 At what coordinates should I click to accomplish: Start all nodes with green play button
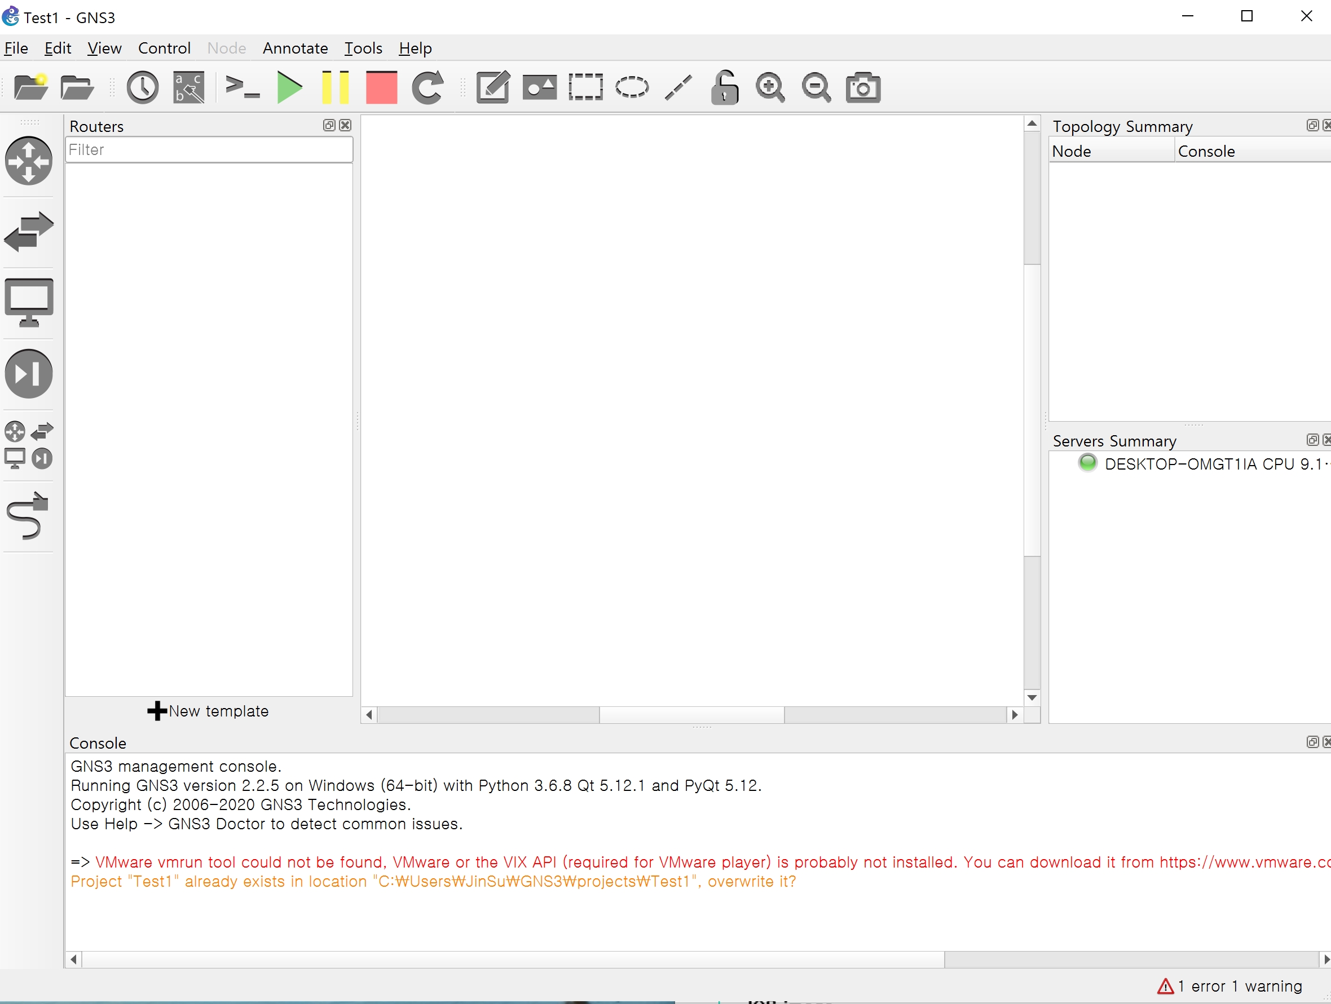click(289, 88)
